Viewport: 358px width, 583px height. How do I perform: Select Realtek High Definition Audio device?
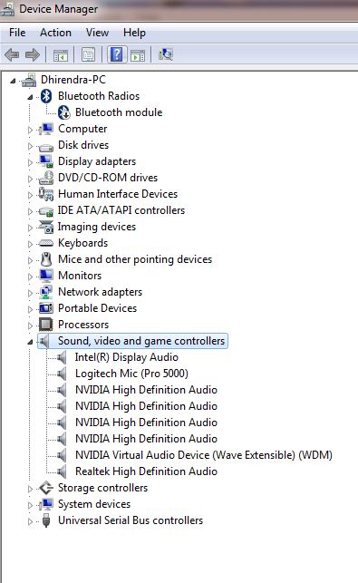(x=146, y=471)
